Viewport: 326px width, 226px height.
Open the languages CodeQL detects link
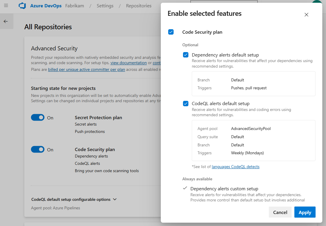(235, 167)
